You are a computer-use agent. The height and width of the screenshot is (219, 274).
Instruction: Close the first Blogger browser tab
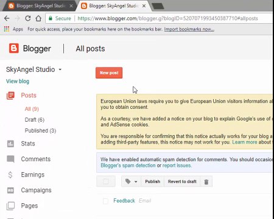pos(71,6)
